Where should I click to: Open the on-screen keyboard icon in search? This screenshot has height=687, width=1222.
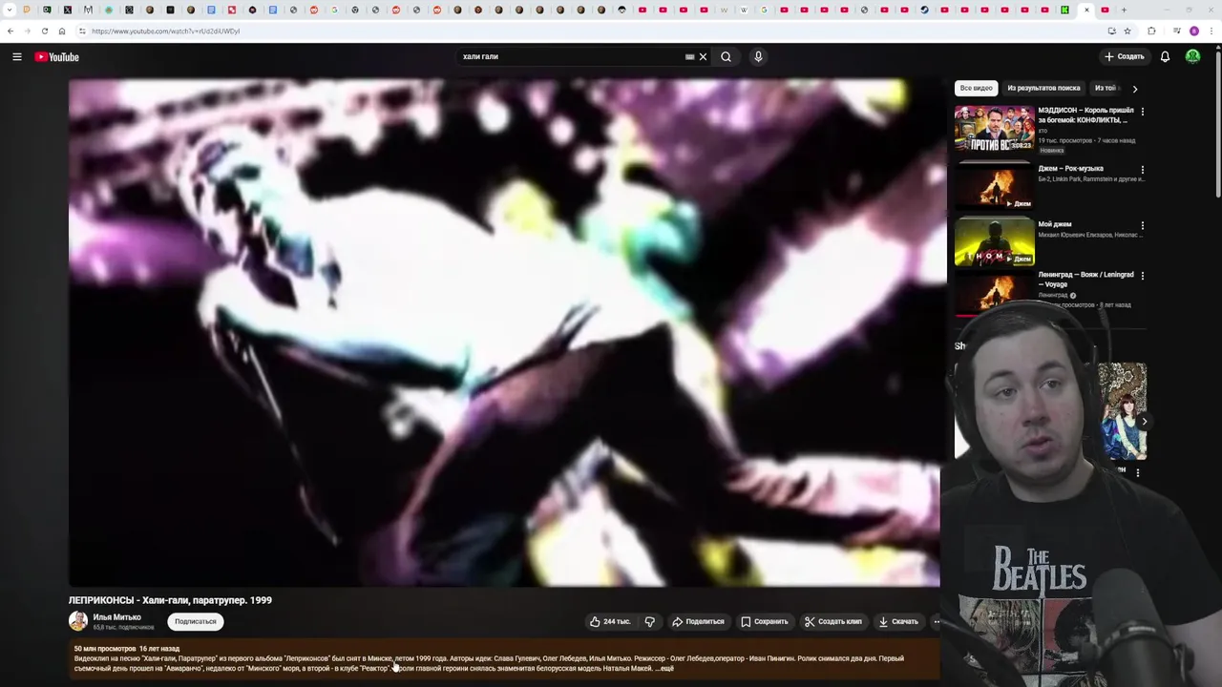click(689, 56)
